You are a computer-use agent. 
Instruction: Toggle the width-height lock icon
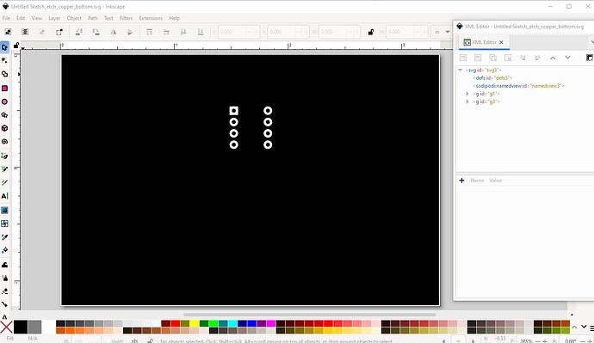[371, 32]
